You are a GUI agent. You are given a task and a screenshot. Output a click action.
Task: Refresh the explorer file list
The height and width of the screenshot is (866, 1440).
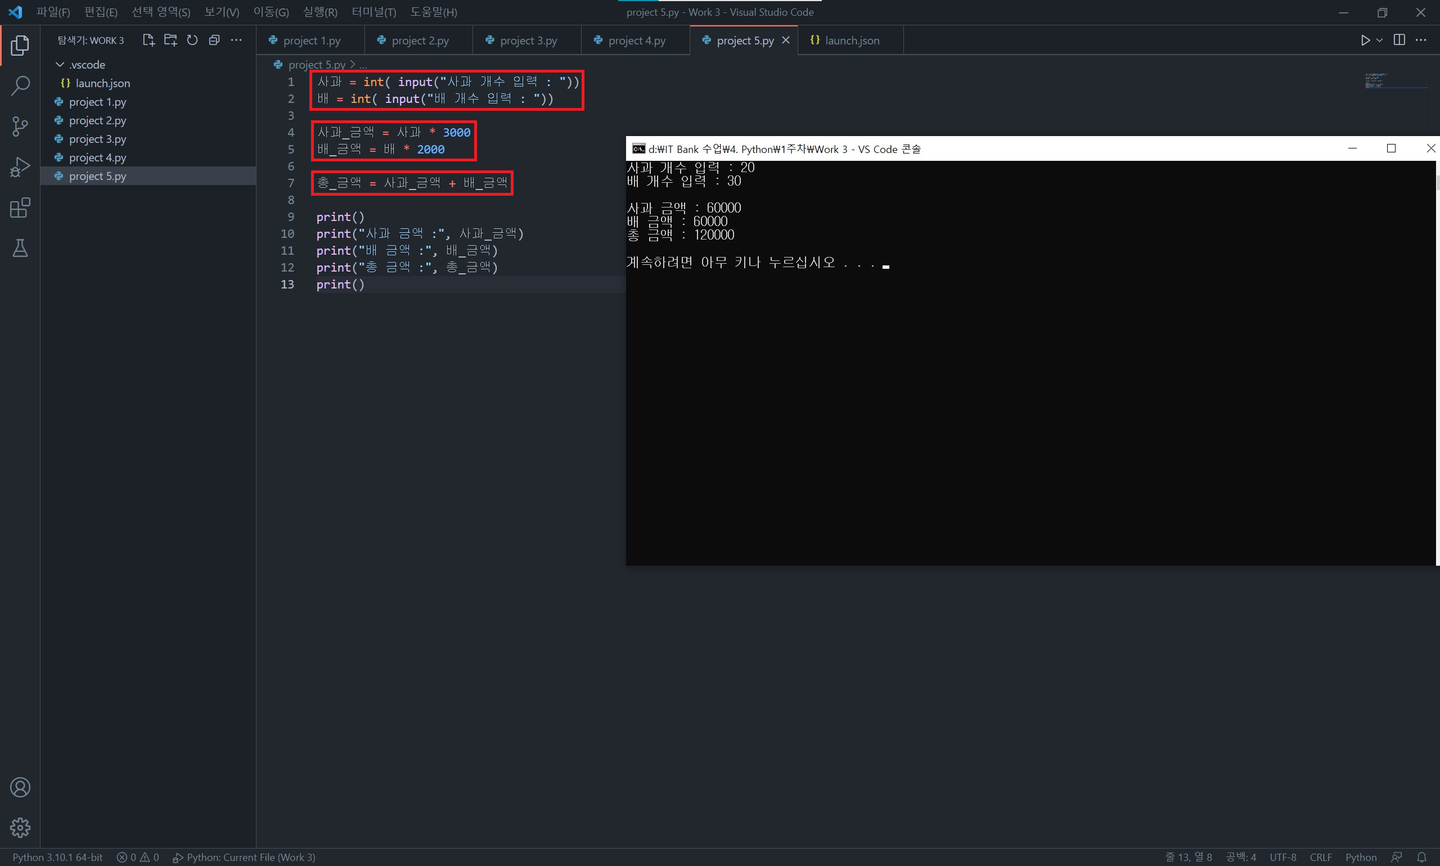point(192,40)
